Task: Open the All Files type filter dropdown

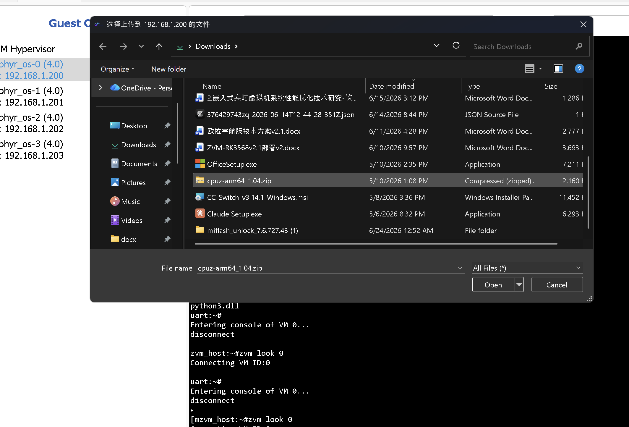Action: point(528,268)
